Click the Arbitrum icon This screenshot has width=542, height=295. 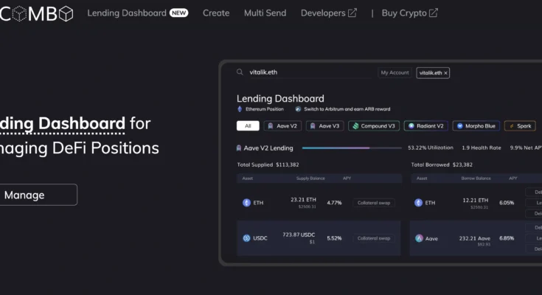298,109
